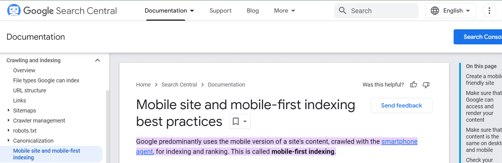
Task: Open the Documentation breadcrumb link
Action: point(227,85)
